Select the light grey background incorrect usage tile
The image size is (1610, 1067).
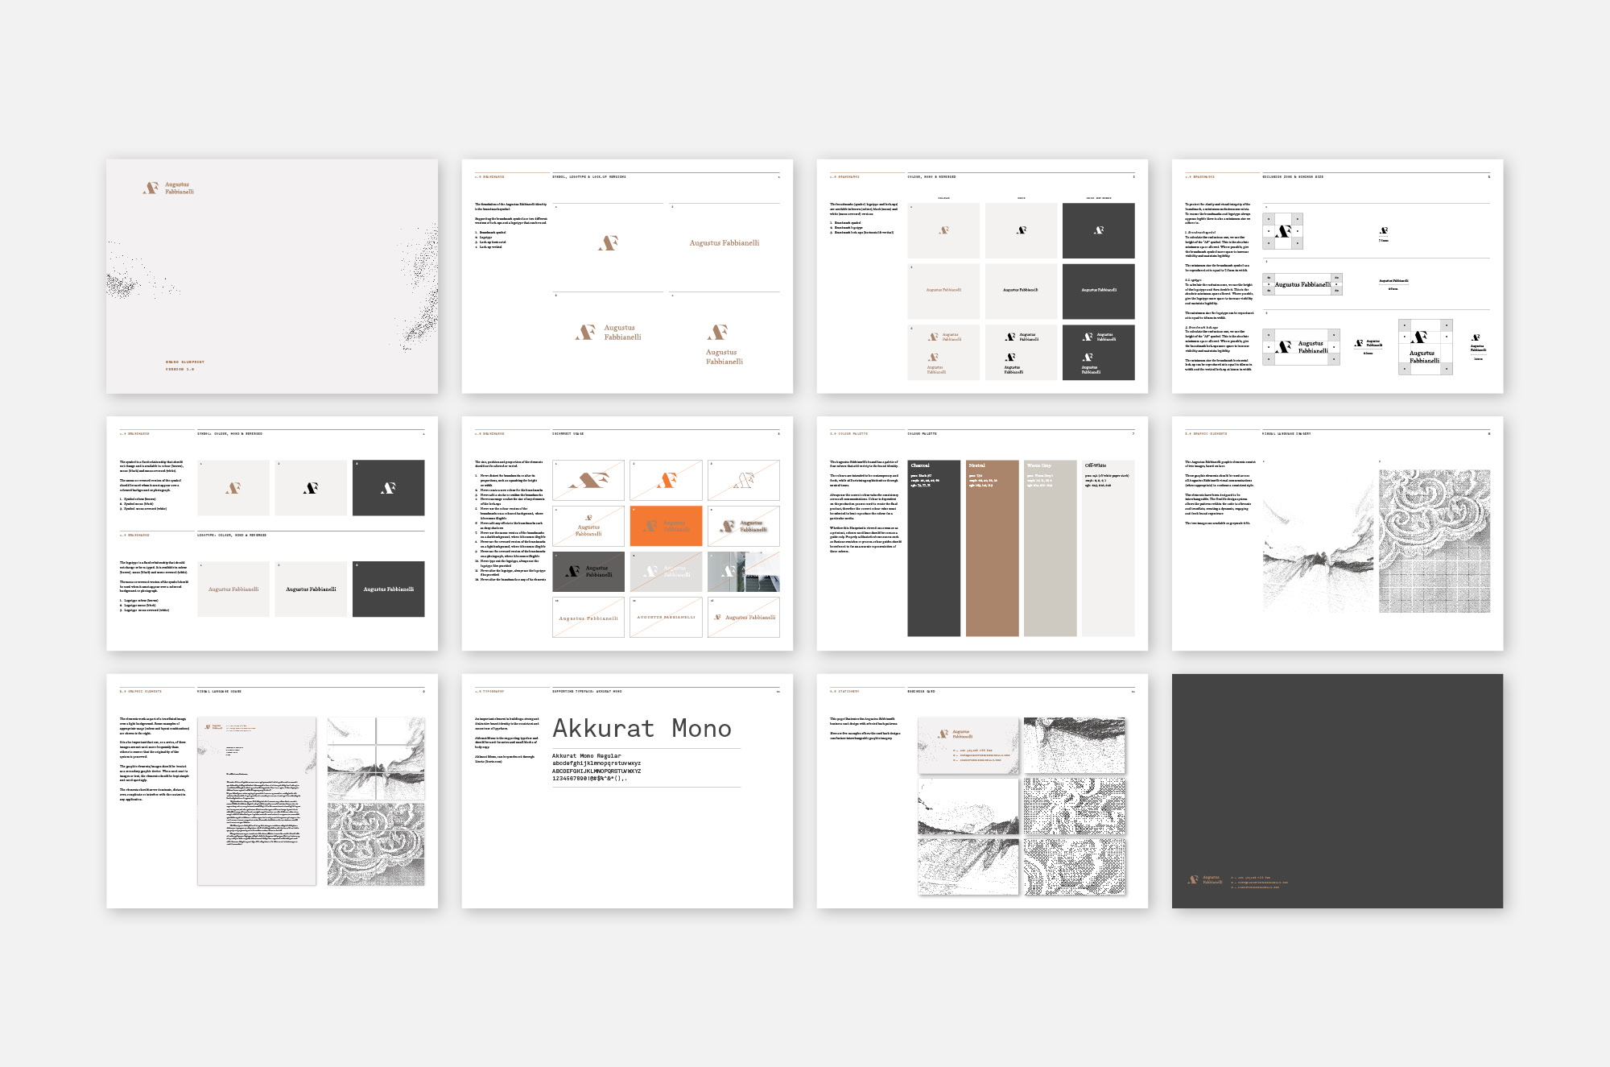[x=666, y=572]
